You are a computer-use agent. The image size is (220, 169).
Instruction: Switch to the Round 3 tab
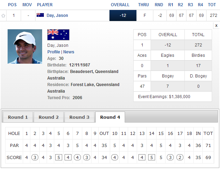pos(79,117)
